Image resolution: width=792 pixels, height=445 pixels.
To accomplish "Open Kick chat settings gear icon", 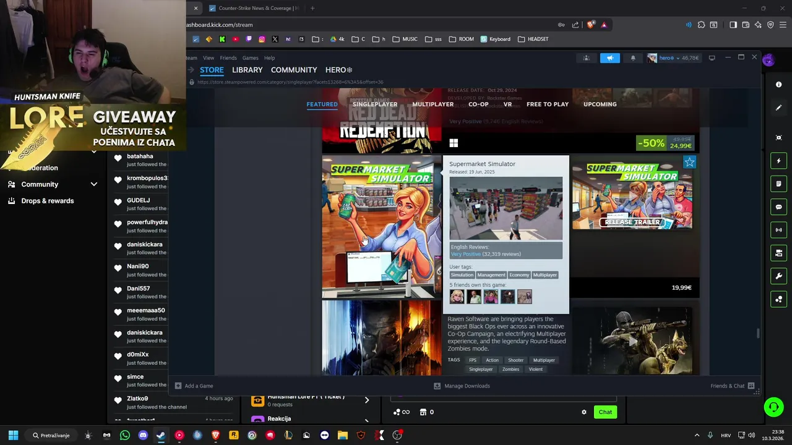I will 583,412.
